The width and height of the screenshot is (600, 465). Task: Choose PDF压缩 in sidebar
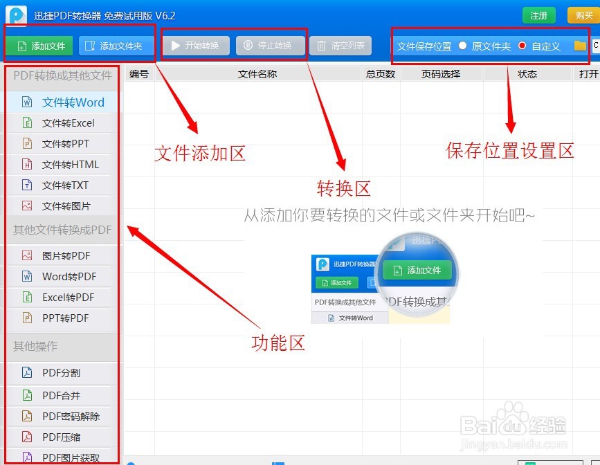click(x=62, y=437)
